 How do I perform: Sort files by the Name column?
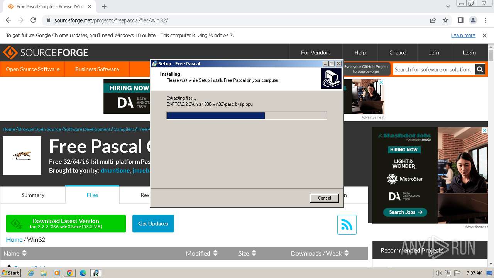(15, 253)
